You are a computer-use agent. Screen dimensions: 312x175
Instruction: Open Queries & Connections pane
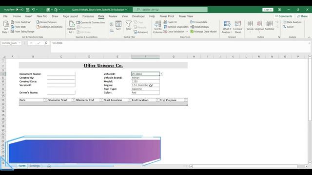(91, 22)
